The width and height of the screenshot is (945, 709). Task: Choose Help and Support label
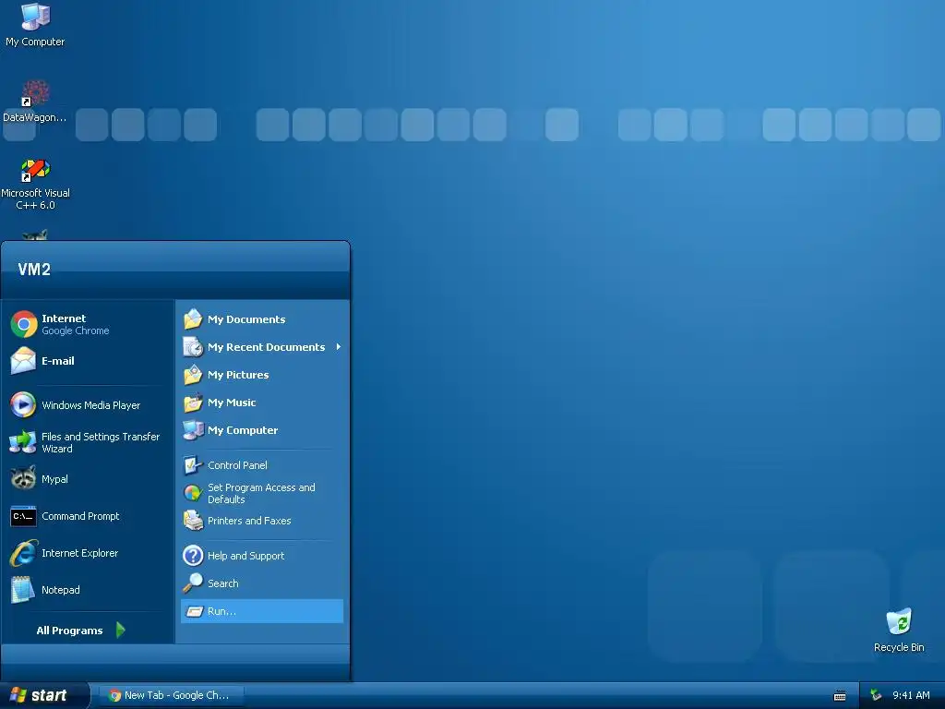pyautogui.click(x=245, y=556)
